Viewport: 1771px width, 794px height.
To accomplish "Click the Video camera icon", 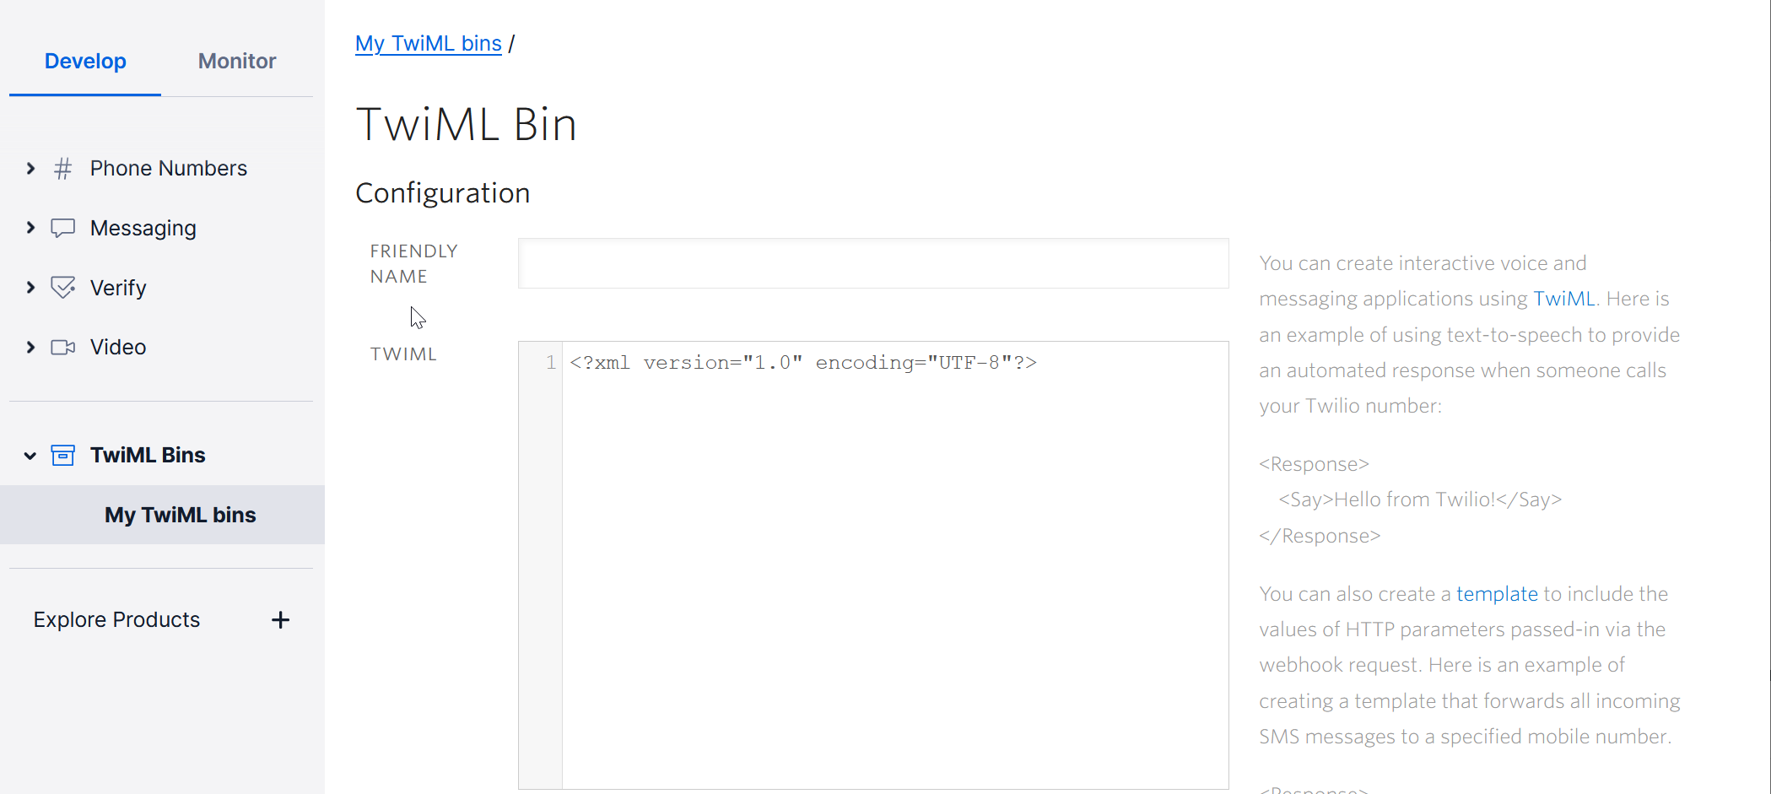I will (x=62, y=347).
